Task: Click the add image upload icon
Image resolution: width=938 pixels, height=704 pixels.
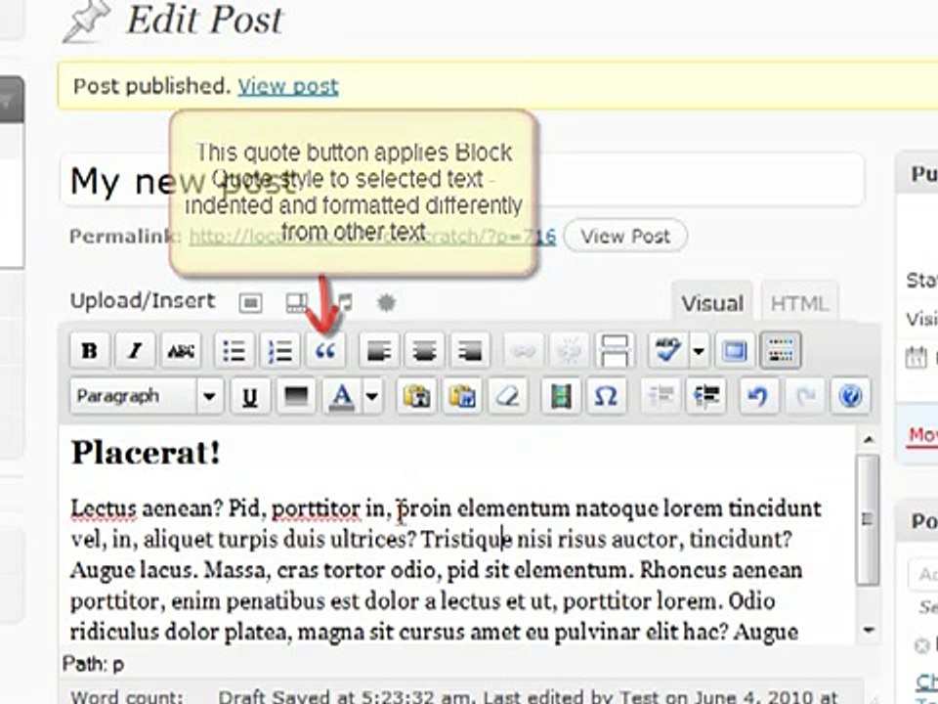Action: point(251,303)
